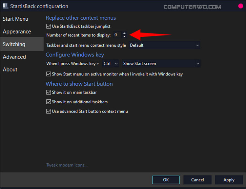Decrease number of recent items with down arrow
Screen dimensions: 246x189
click(x=124, y=36)
